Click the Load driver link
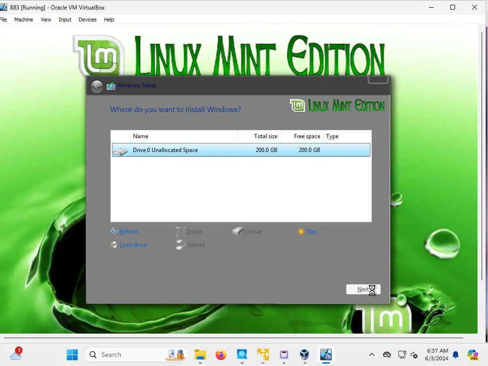The width and height of the screenshot is (488, 366). (x=134, y=245)
